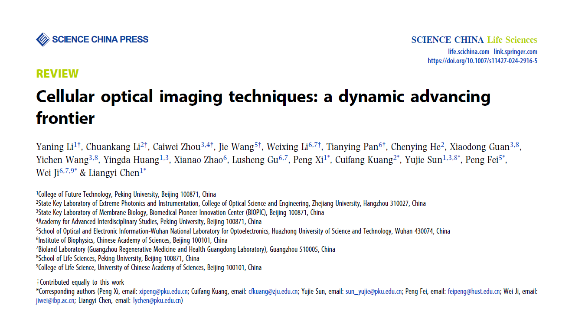Click the affiliation superscript 6,7 after Weixing Li
Screen dimensions: 572x309
(x=313, y=145)
